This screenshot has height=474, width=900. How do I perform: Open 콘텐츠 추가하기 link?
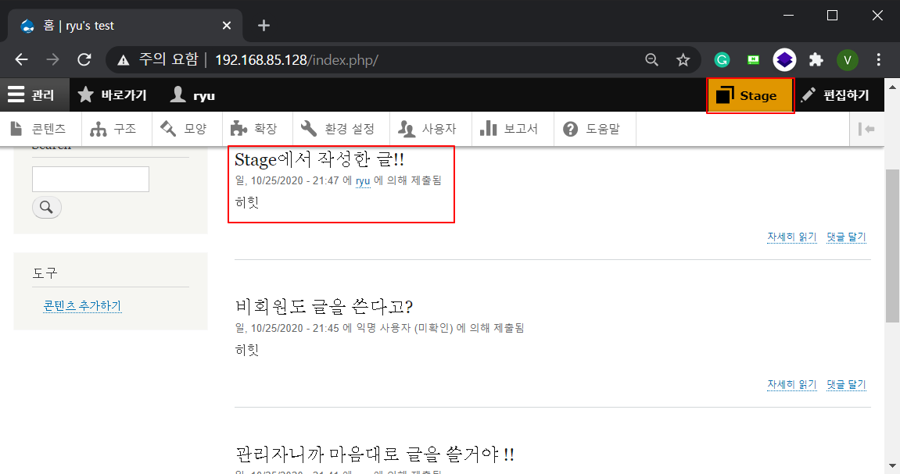coord(82,305)
